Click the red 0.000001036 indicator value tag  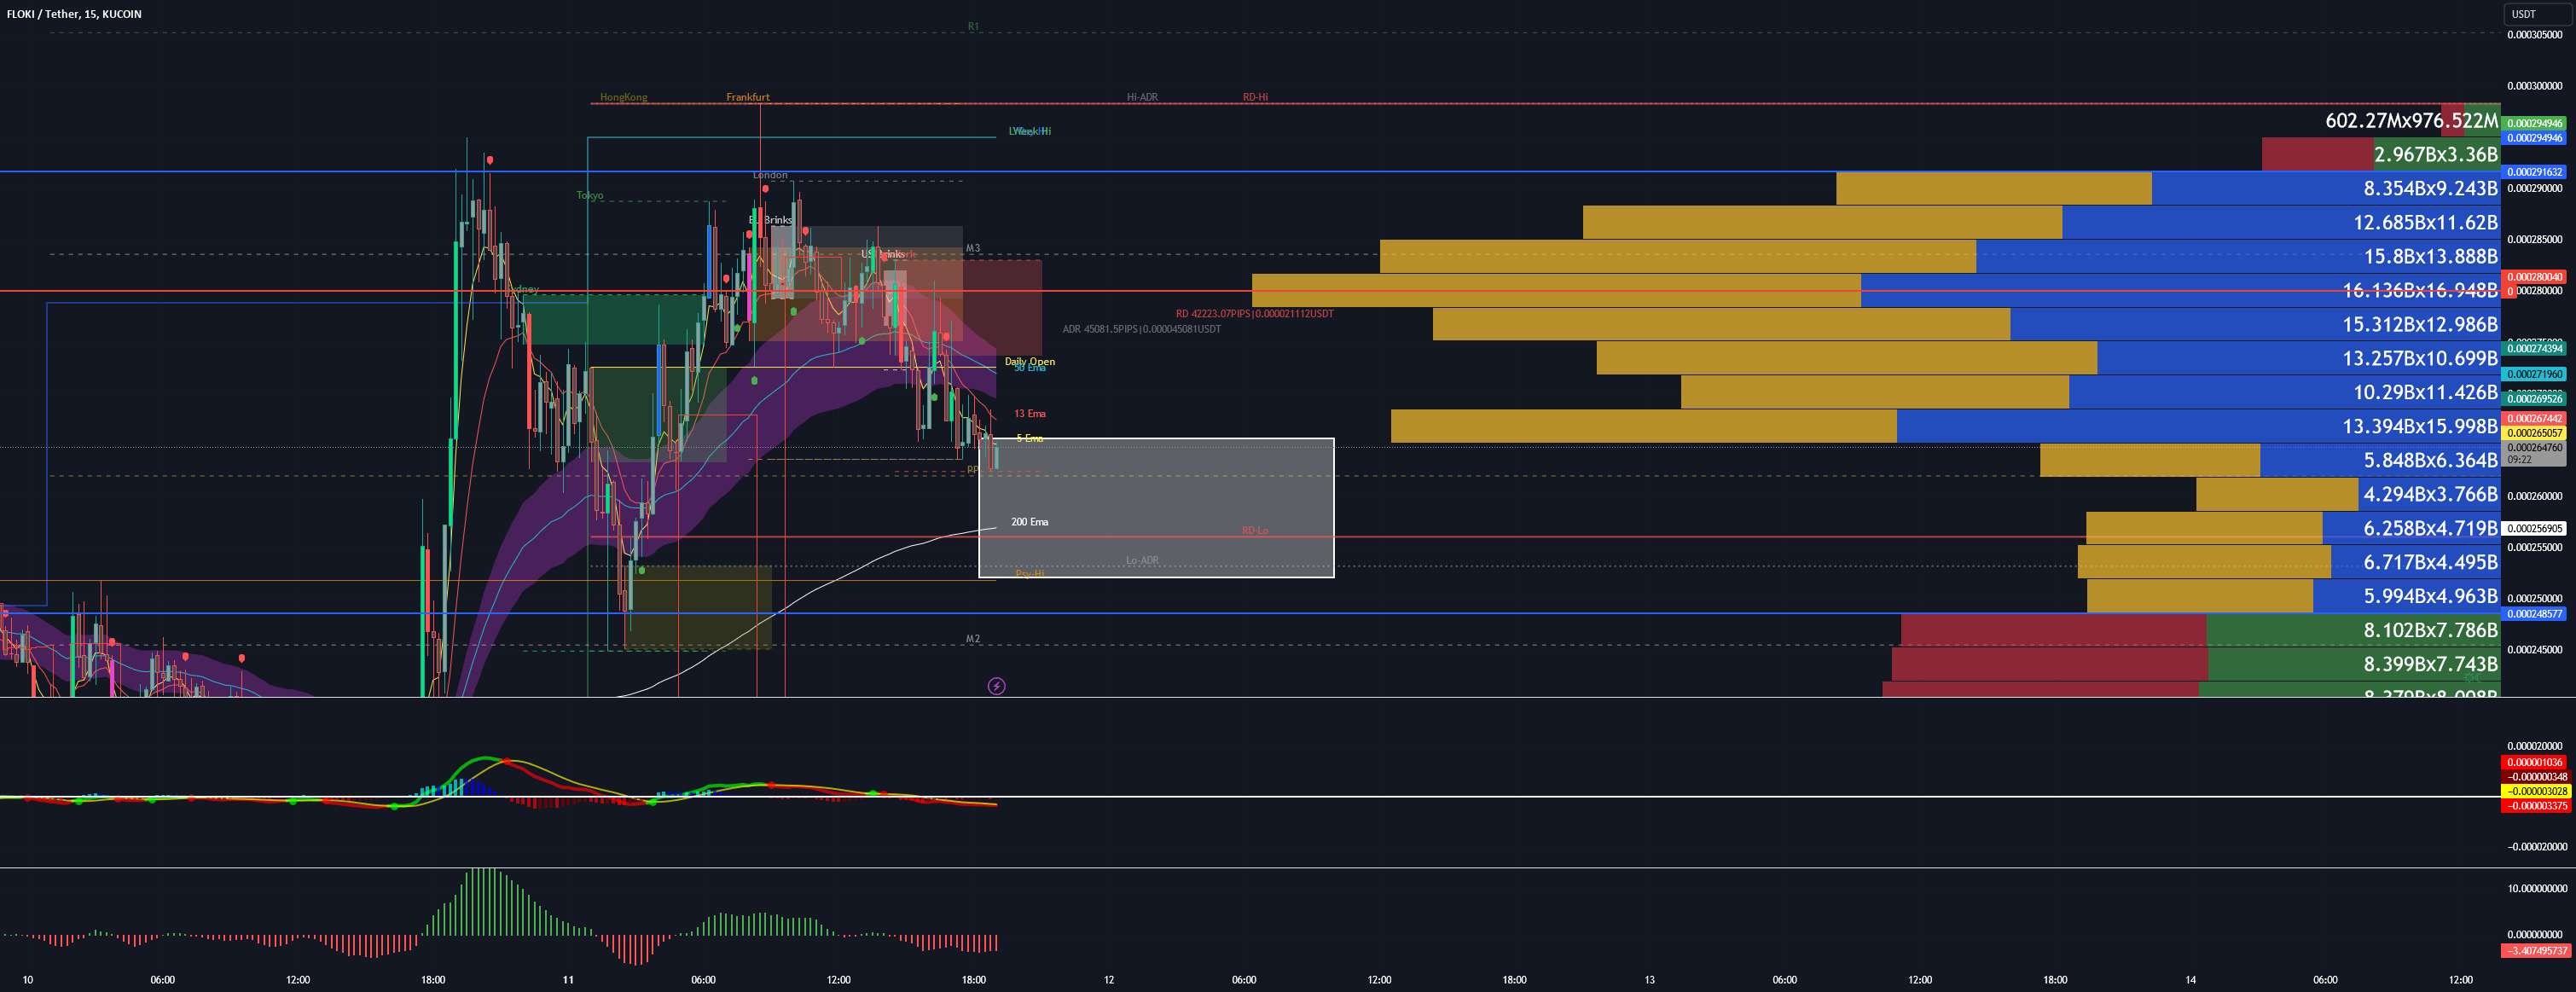coord(2534,762)
